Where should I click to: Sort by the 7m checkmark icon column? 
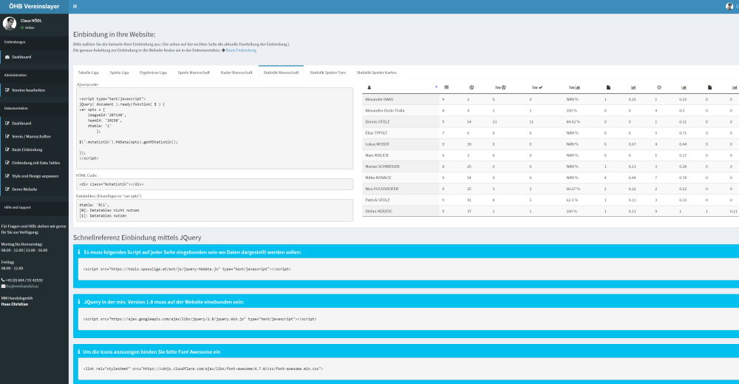tap(537, 87)
